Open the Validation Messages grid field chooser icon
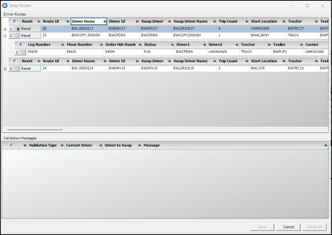Image resolution: width=332 pixels, height=235 pixels. [11, 145]
